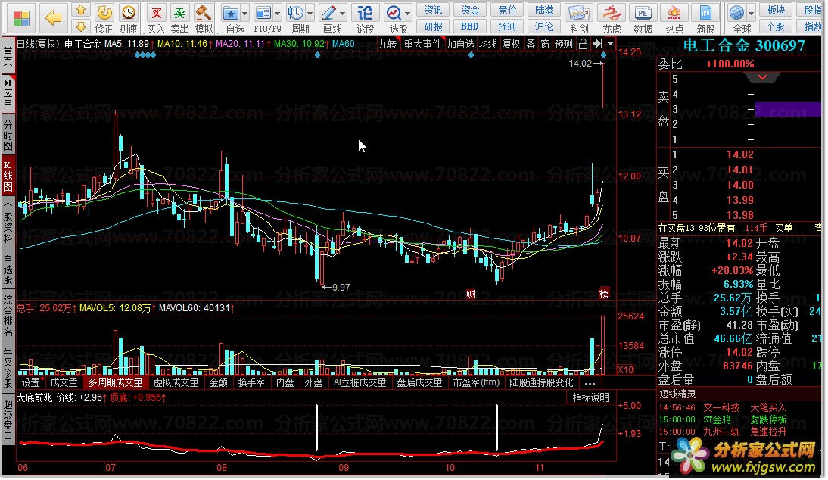Expand the 选股 dropdown arrow
The width and height of the screenshot is (828, 480).
[408, 14]
